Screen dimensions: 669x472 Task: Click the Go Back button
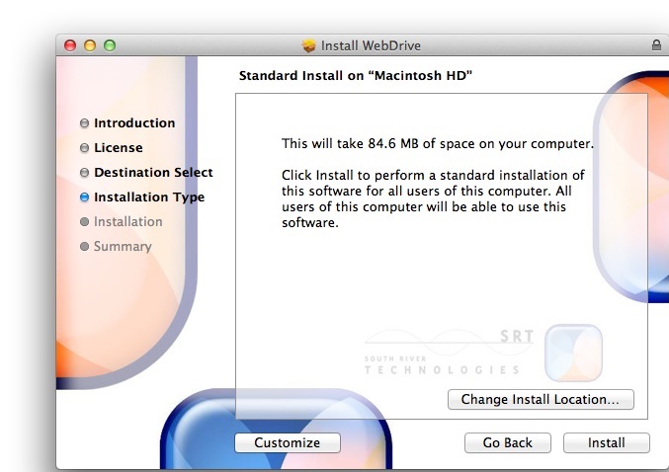[507, 443]
